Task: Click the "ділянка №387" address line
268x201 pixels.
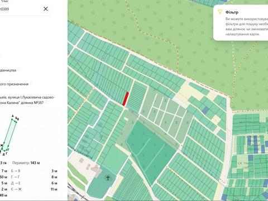Action: click(22, 103)
